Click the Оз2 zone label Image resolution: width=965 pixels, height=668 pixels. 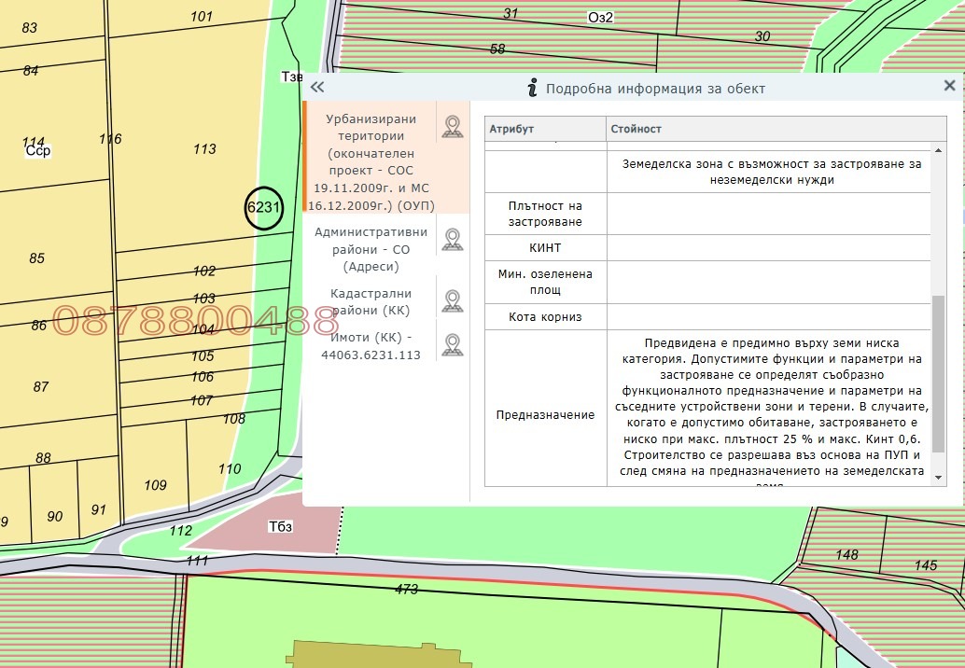(x=601, y=17)
